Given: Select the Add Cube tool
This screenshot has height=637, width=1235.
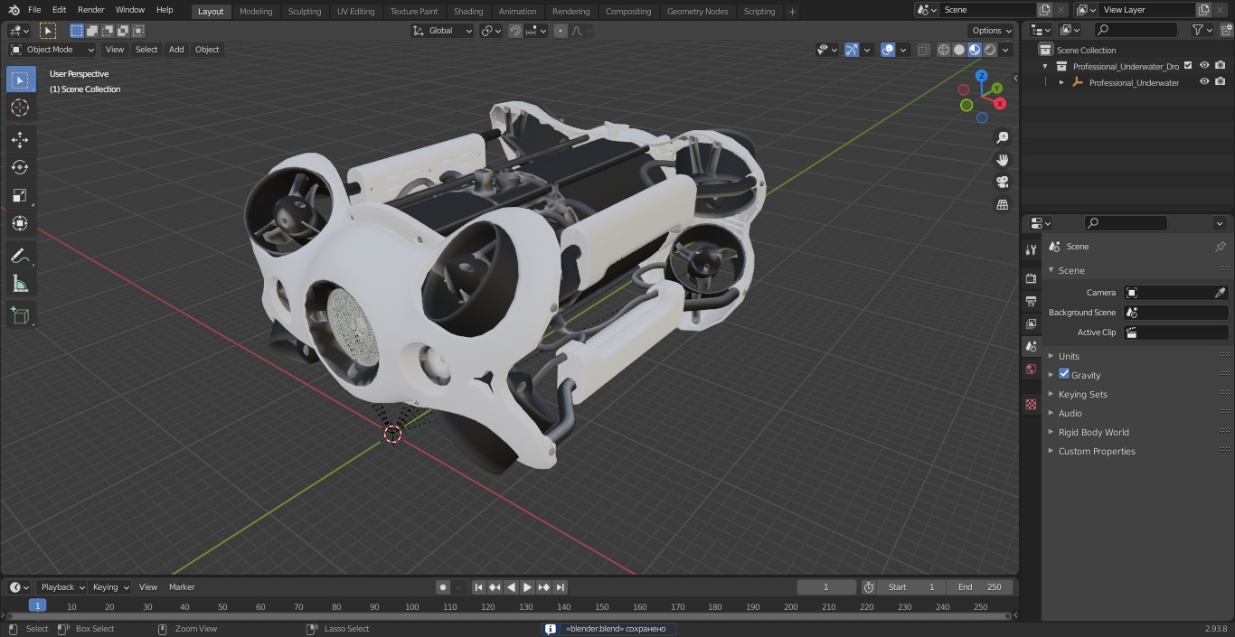Looking at the screenshot, I should tap(20, 316).
